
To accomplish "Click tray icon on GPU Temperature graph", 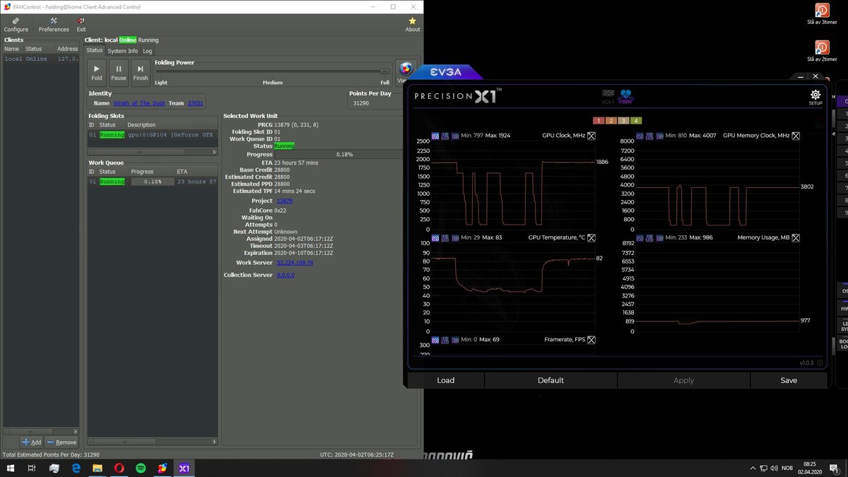I will (x=454, y=238).
